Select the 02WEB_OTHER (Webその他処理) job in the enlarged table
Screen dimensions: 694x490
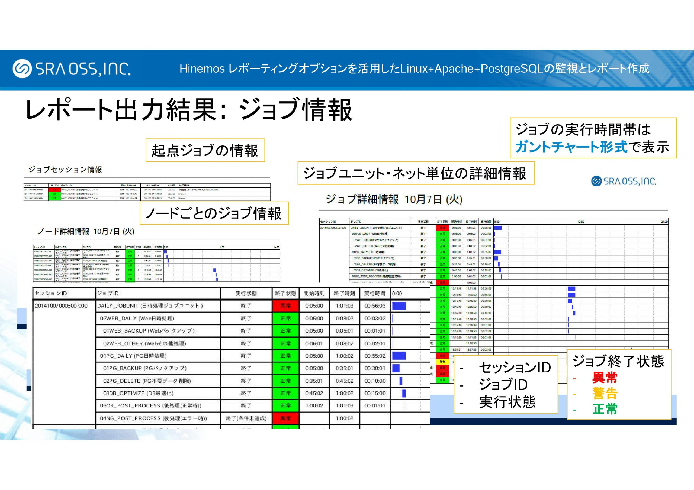[144, 343]
